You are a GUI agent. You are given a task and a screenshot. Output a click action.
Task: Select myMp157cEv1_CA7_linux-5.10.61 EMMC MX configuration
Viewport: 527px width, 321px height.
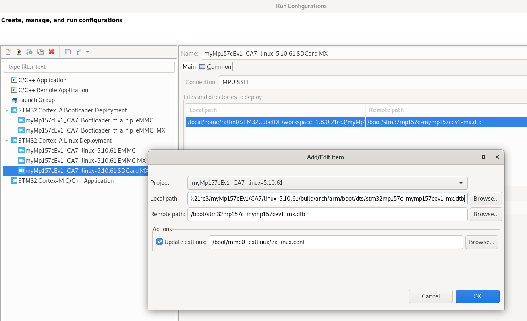(x=85, y=161)
